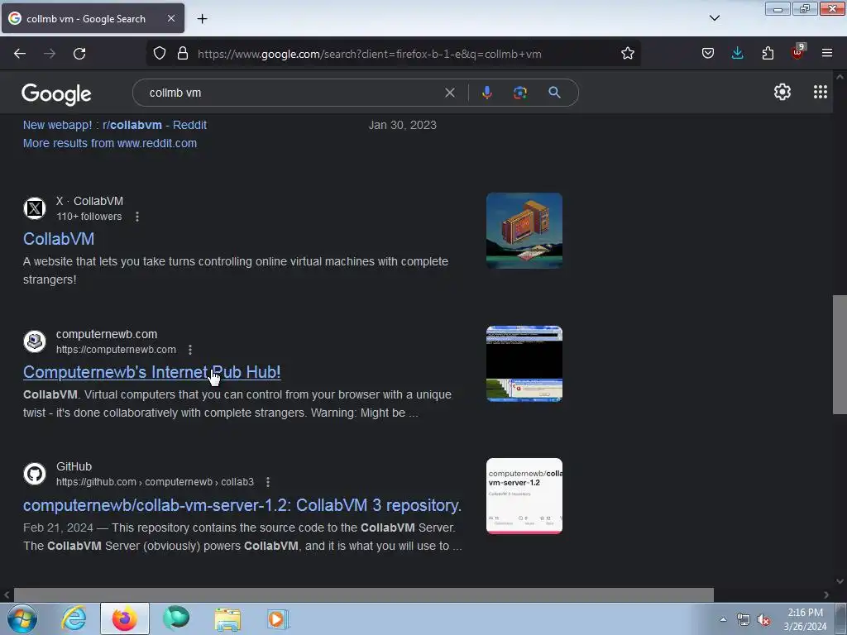Open Save to Pocket icon
Screen dimensions: 847x635
(708, 54)
